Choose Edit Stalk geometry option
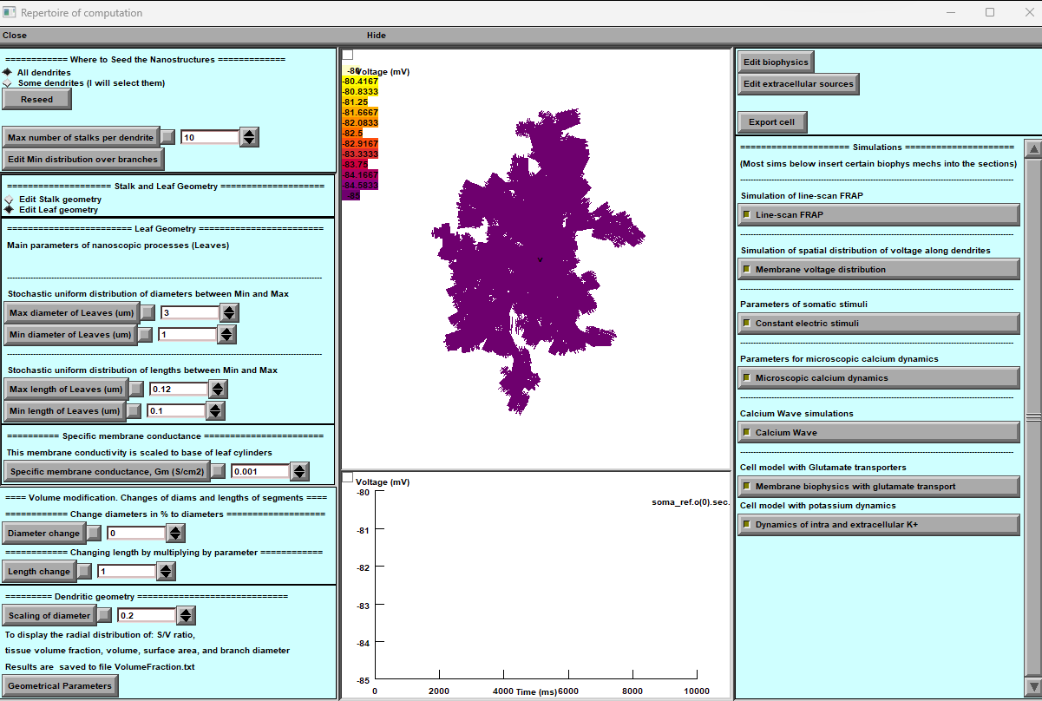The image size is (1042, 701). [x=9, y=200]
